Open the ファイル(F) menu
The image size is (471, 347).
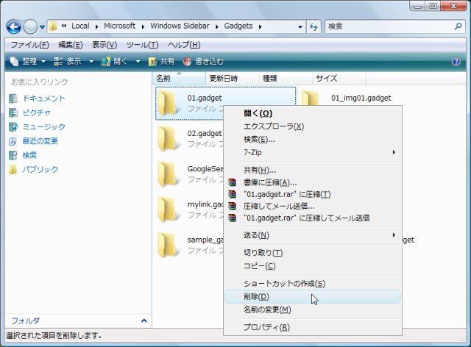point(29,45)
